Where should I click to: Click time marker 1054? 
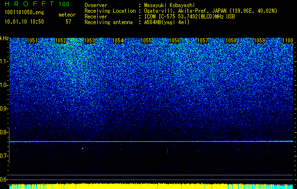[x=118, y=41]
